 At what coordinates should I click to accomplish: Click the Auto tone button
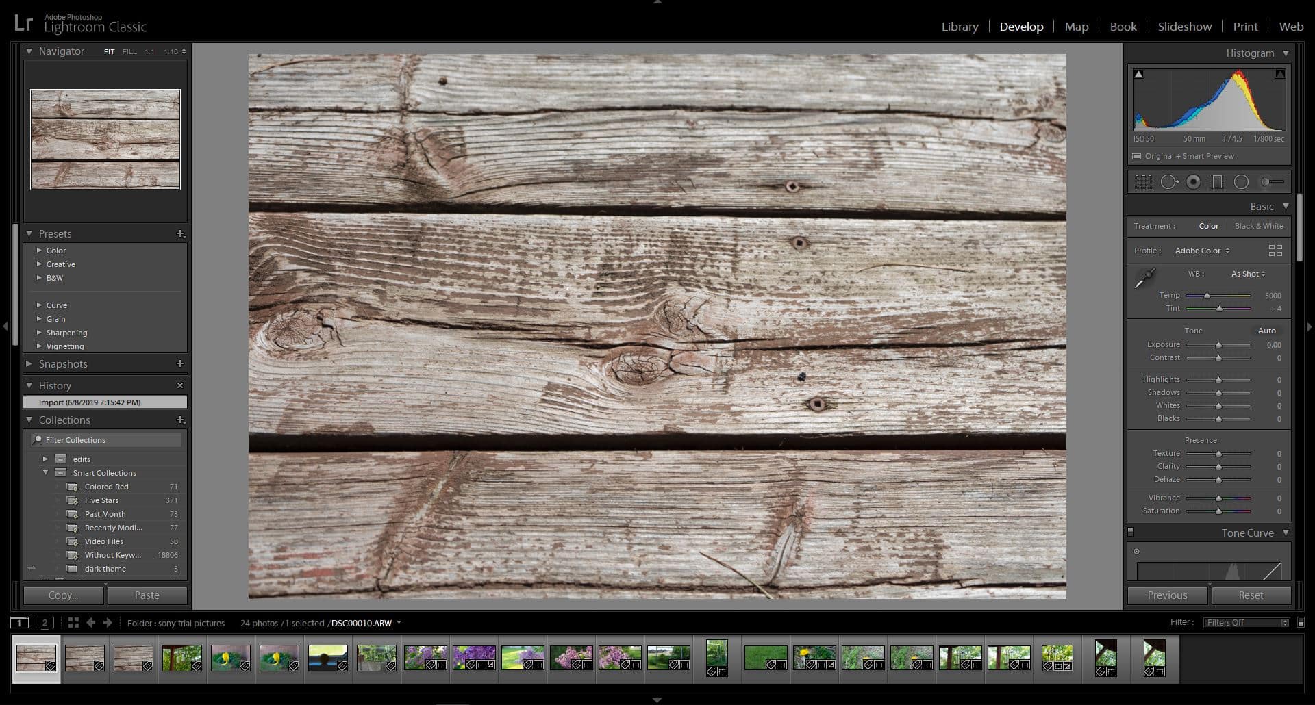[1266, 331]
